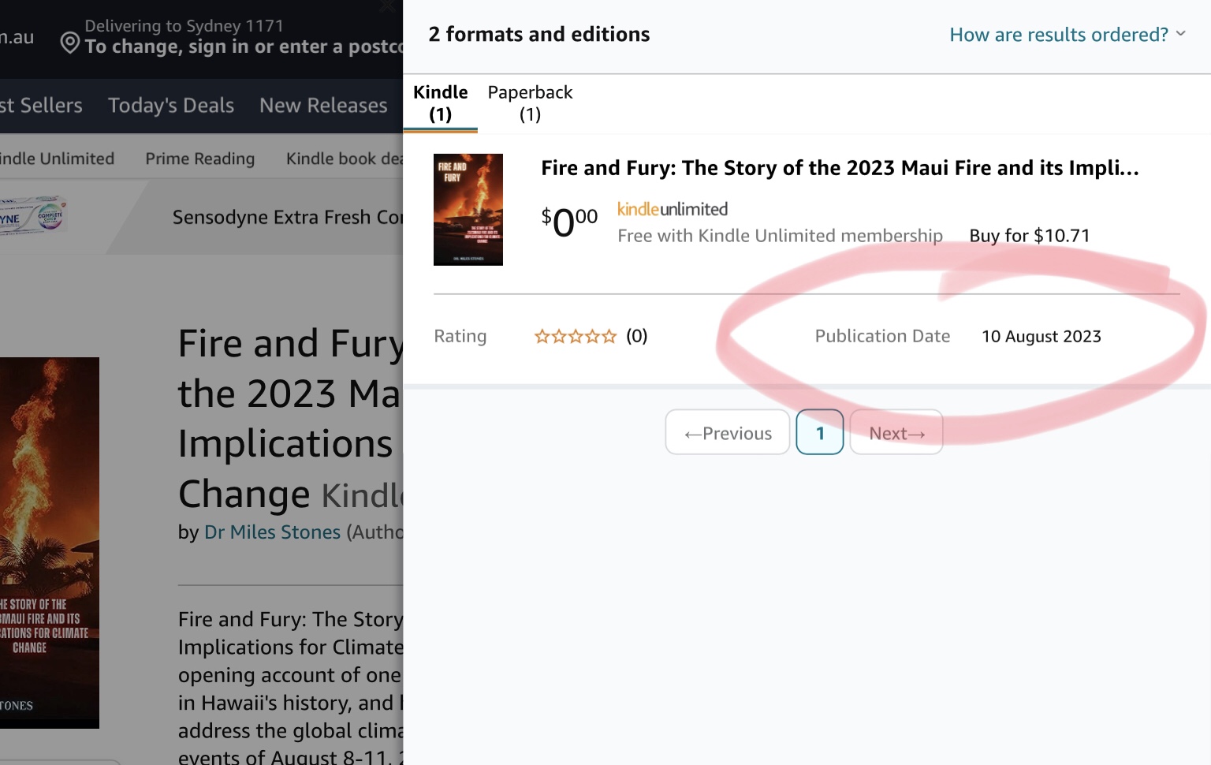
Task: Click the 2 formats and editions heading
Action: [x=539, y=35]
